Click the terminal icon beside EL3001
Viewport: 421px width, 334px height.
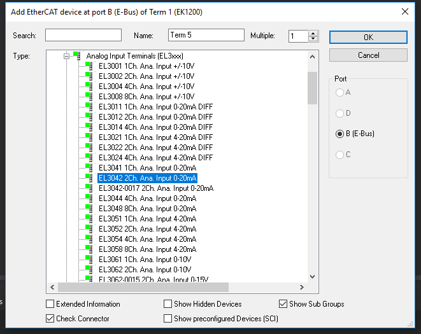(x=89, y=66)
